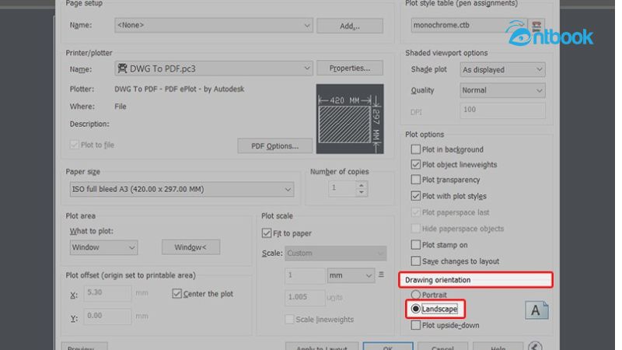This screenshot has height=350, width=622.
Task: Toggle Plot object lineweights checkbox
Action: [415, 164]
